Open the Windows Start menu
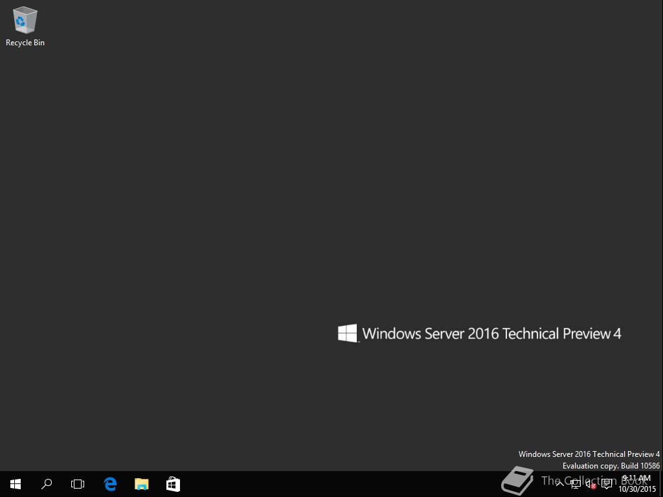The height and width of the screenshot is (497, 663). click(16, 484)
